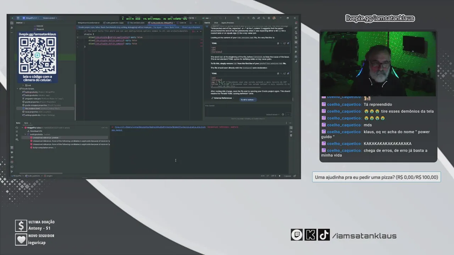This screenshot has height=255, width=454.
Task: Open the Project tool window icon
Action: point(12,23)
